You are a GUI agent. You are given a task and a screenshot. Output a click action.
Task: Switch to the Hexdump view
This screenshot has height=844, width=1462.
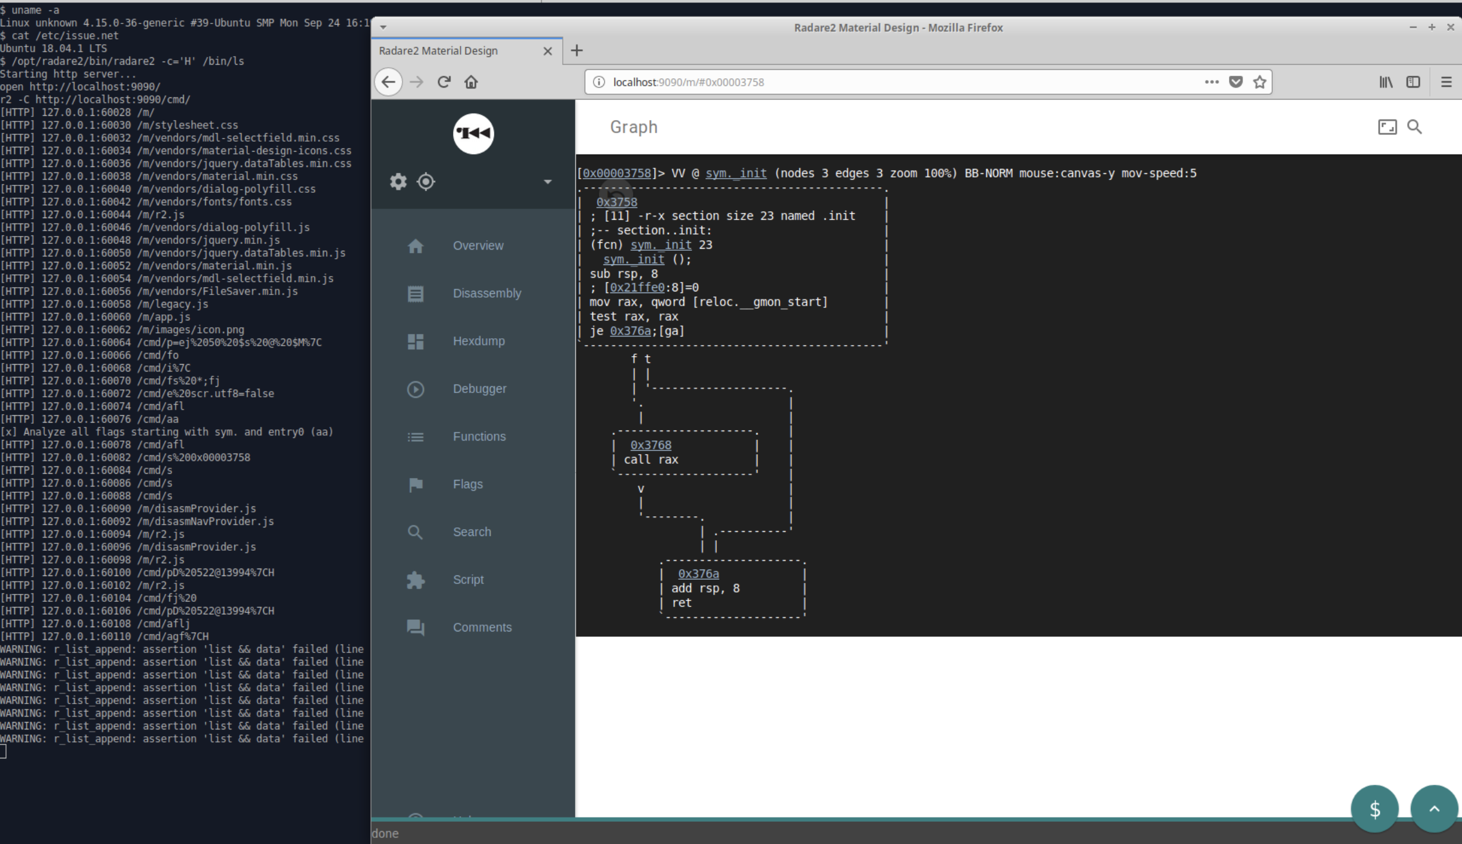point(478,341)
